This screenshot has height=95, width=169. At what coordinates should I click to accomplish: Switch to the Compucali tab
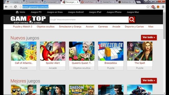[52, 2]
